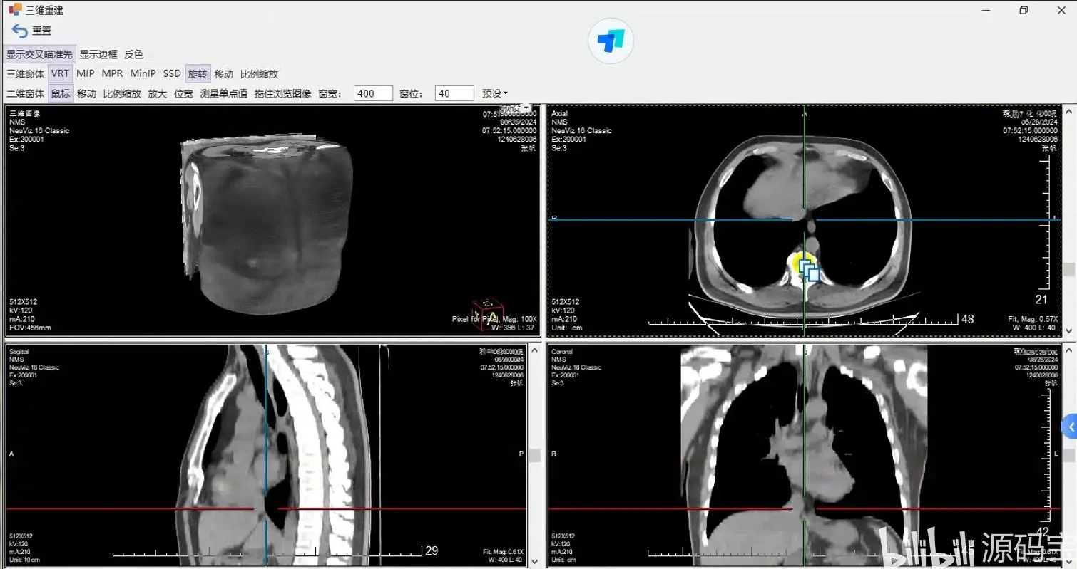
Task: Click the 三维窗体 row label
Action: [x=25, y=74]
